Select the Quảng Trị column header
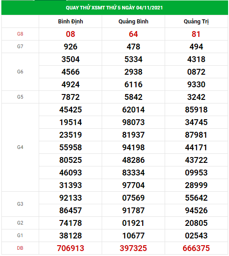 (x=196, y=22)
